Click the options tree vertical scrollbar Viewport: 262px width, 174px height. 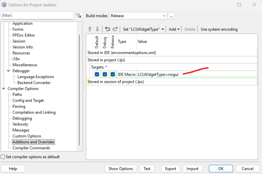pyautogui.click(x=79, y=90)
